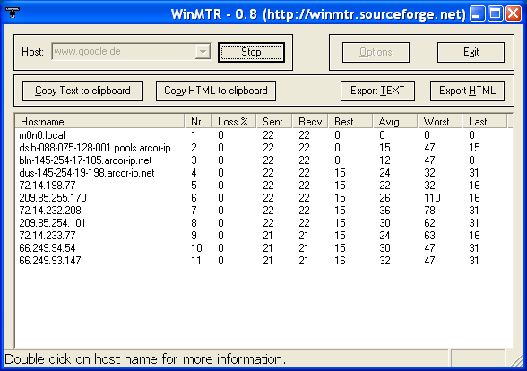This screenshot has width=527, height=371.
Task: Maximize the WinMTR window
Action: pos(496,13)
